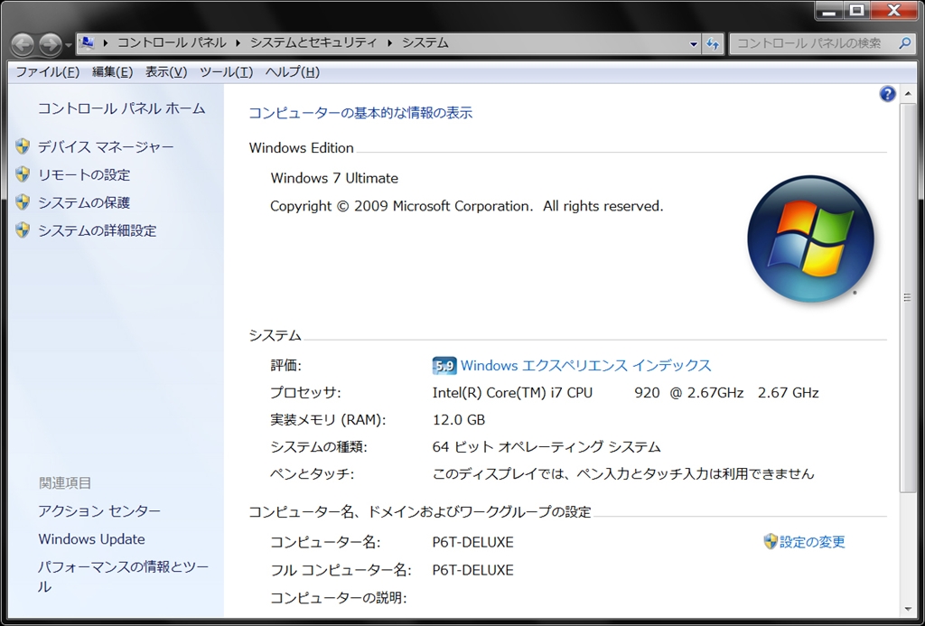Close the system window

(x=893, y=11)
